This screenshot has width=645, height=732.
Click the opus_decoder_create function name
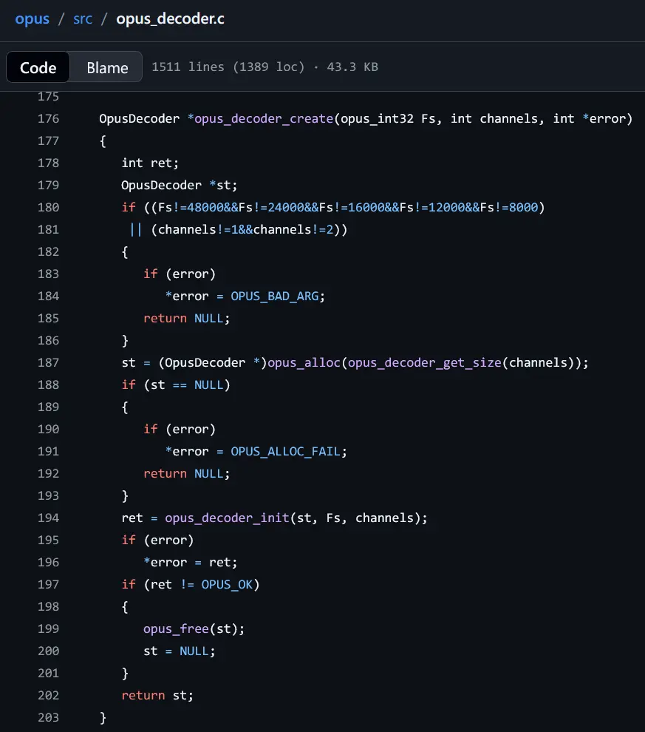coord(263,118)
